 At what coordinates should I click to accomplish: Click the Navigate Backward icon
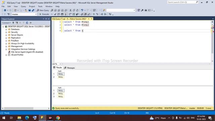pos(5,10)
